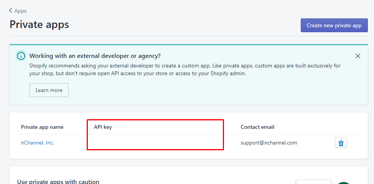Click the Contact email column header
The height and width of the screenshot is (184, 374).
[257, 127]
